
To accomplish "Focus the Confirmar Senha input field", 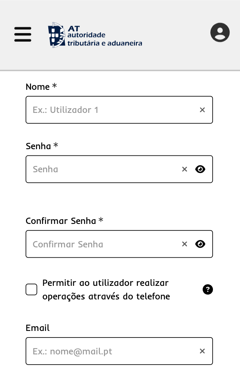I will [x=102, y=244].
